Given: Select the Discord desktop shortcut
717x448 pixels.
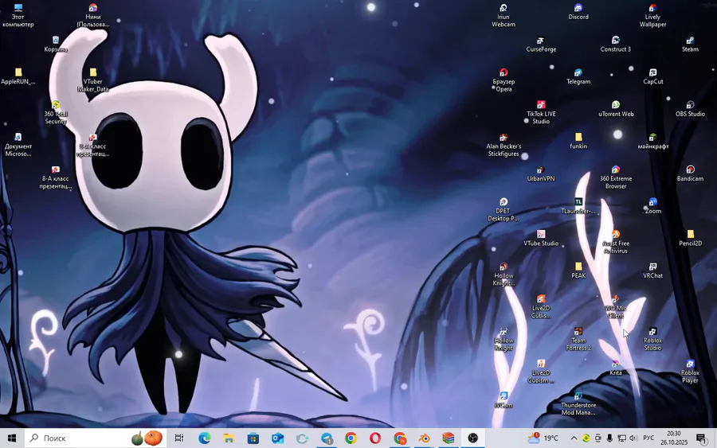Looking at the screenshot, I should tap(578, 12).
